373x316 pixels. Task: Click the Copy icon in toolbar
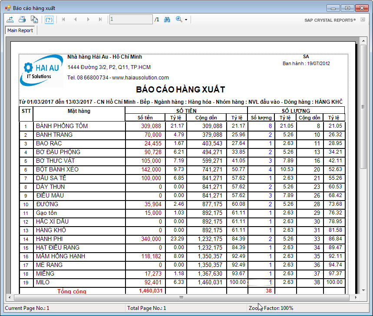point(34,20)
